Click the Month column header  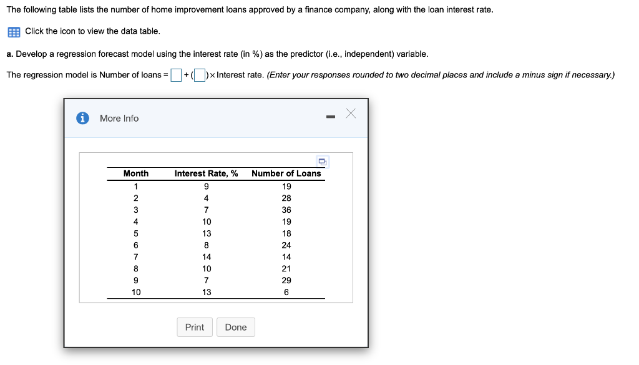(x=136, y=173)
